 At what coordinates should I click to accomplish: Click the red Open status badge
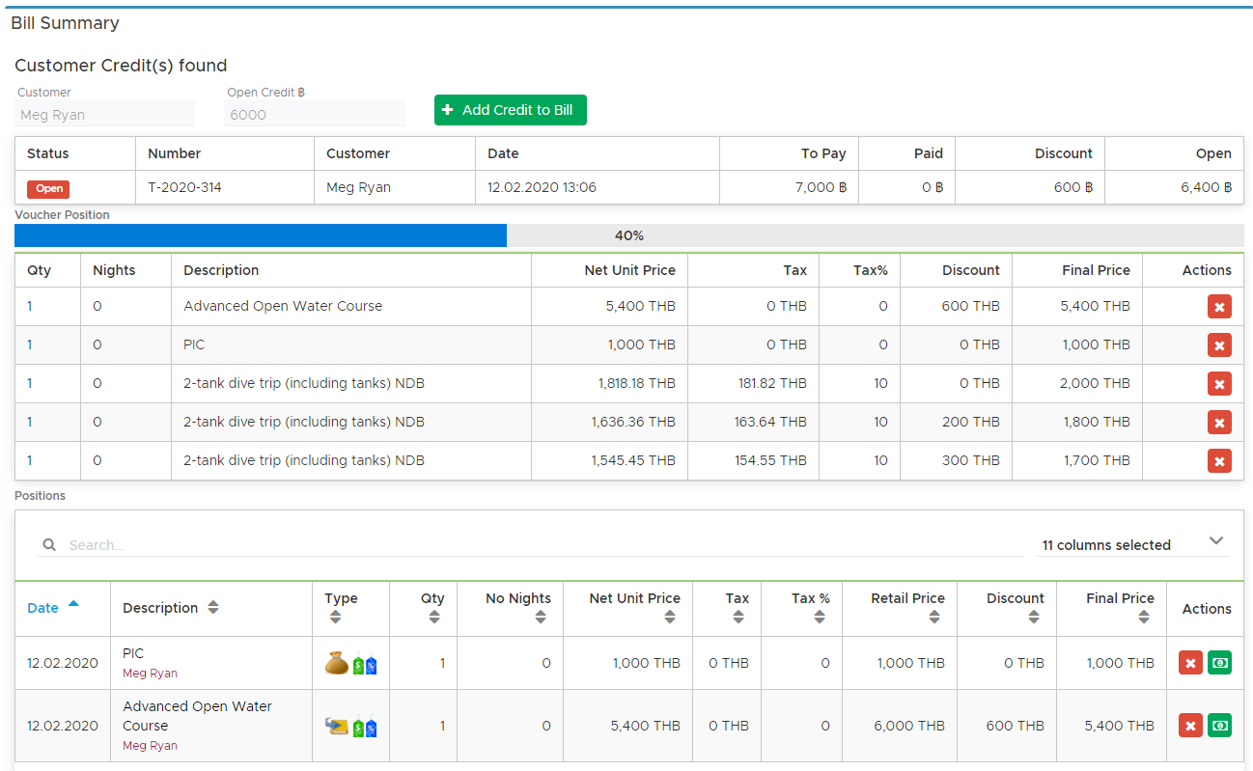[48, 189]
